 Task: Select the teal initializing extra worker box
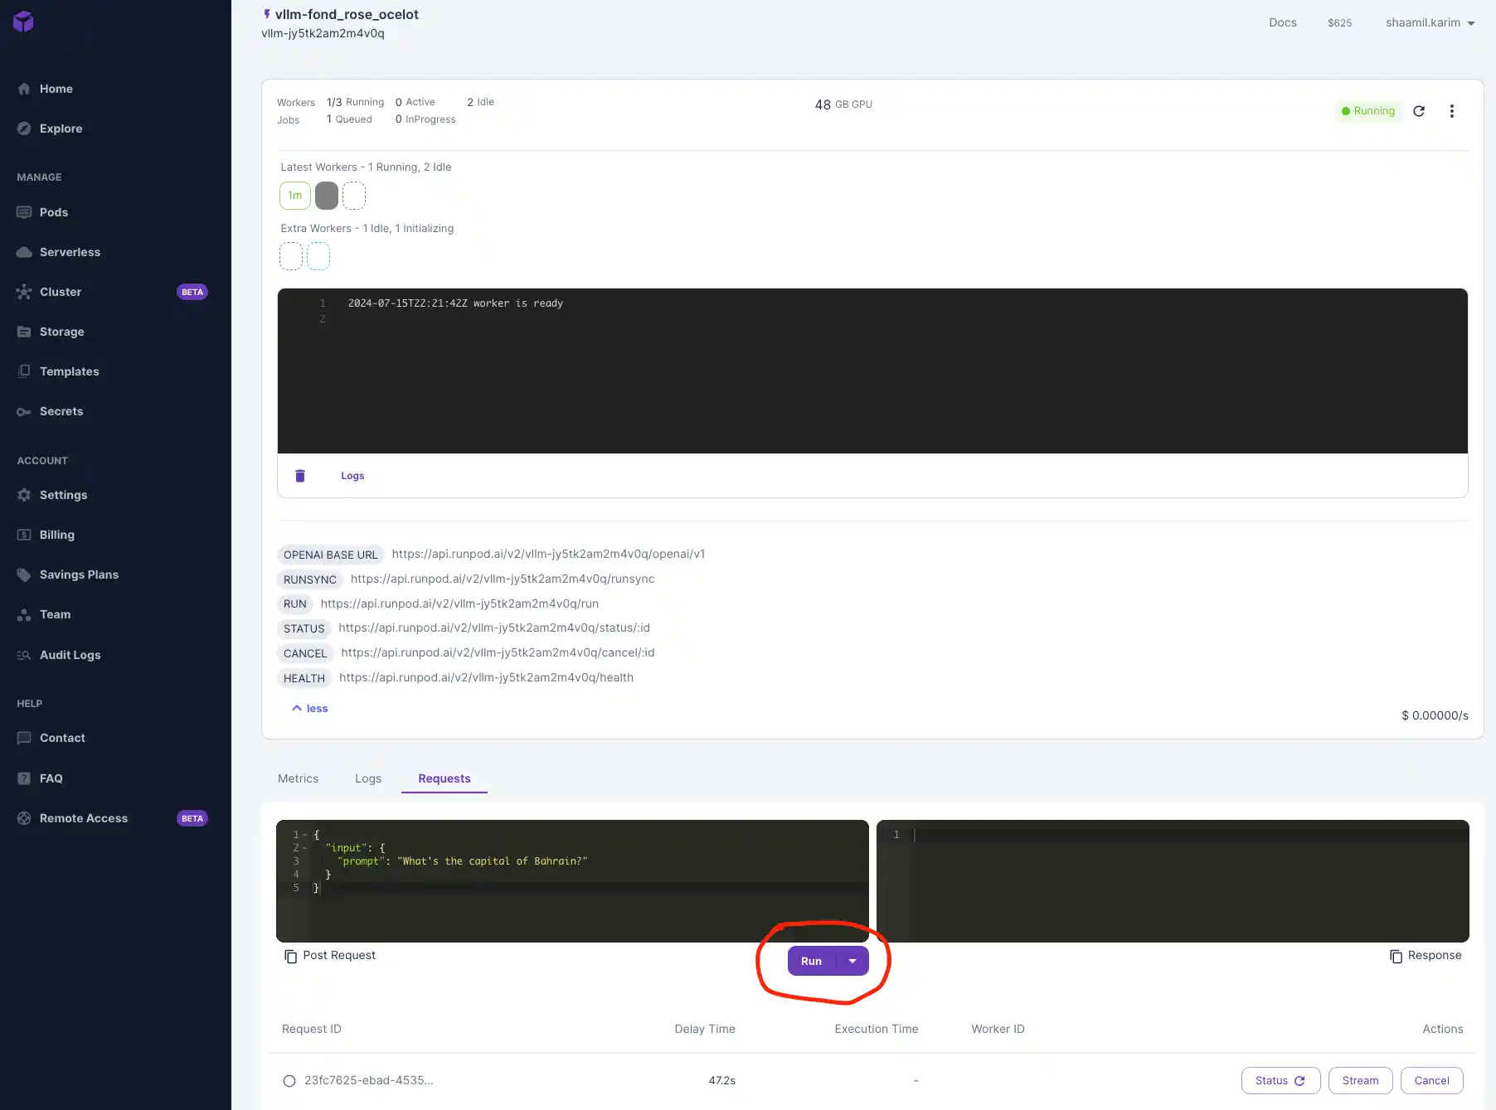coord(318,256)
